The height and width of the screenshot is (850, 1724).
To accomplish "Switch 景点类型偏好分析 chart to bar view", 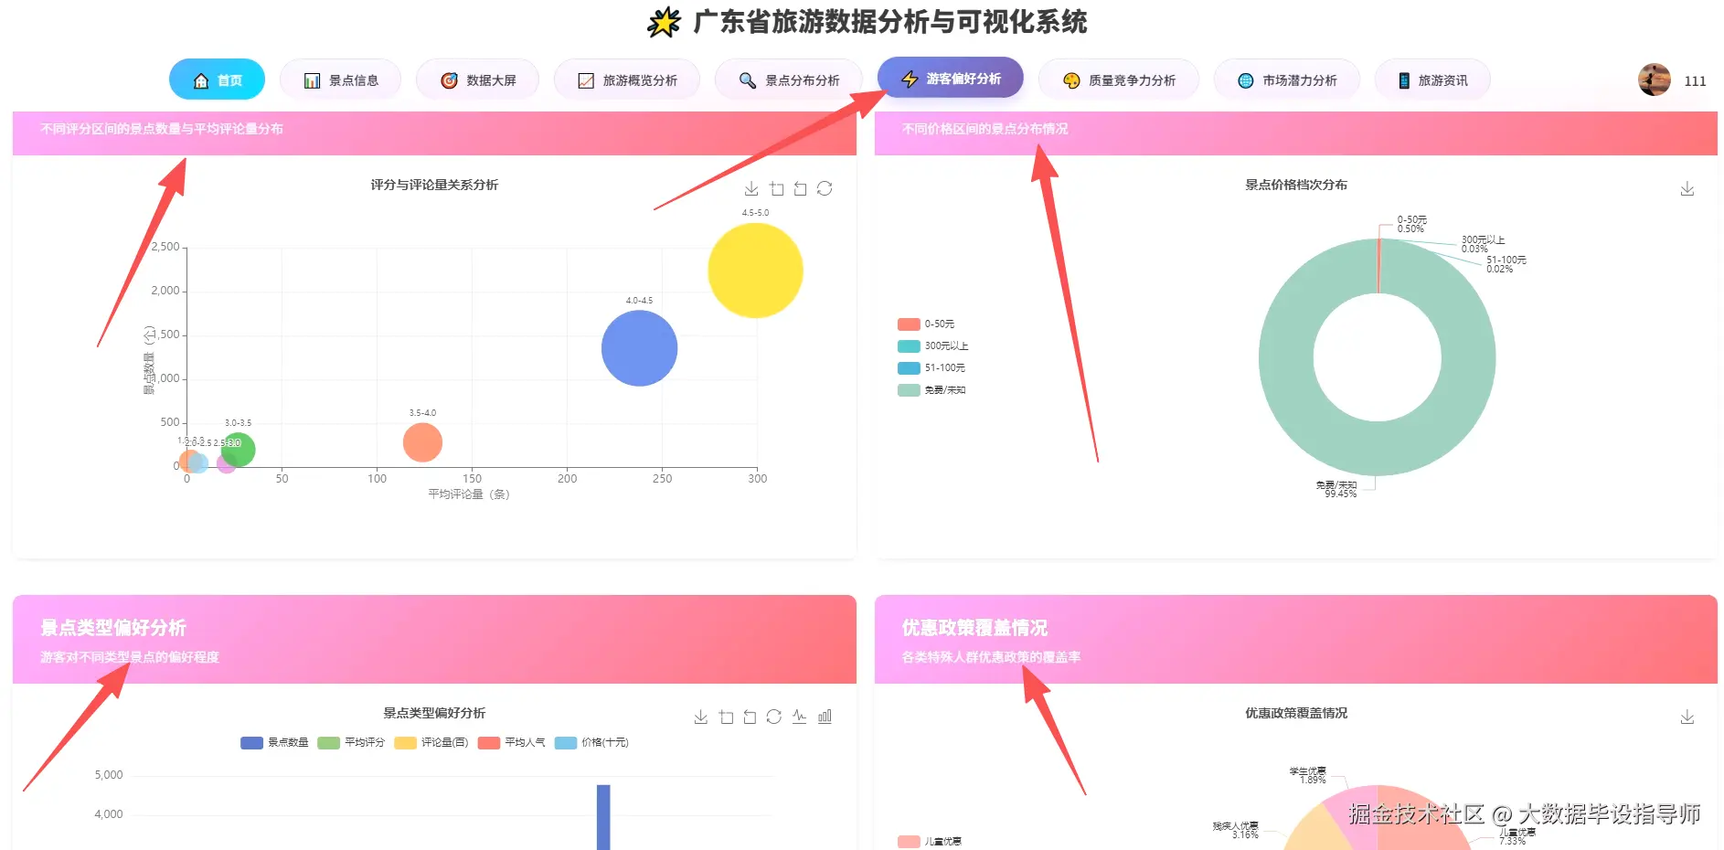I will 825,717.
